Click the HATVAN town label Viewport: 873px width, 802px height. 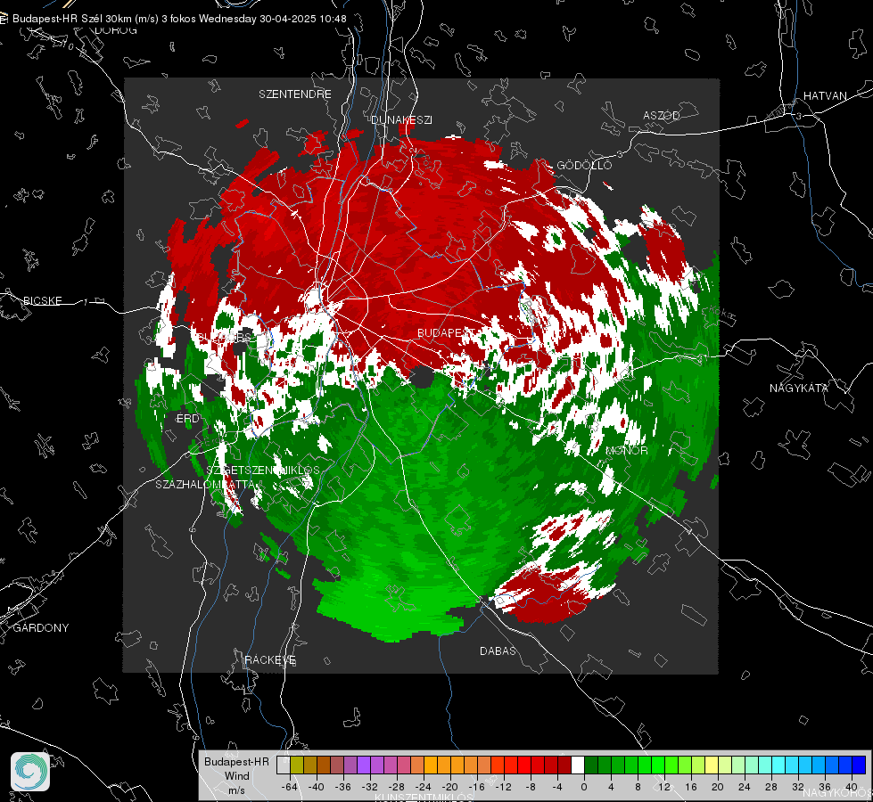click(x=825, y=95)
